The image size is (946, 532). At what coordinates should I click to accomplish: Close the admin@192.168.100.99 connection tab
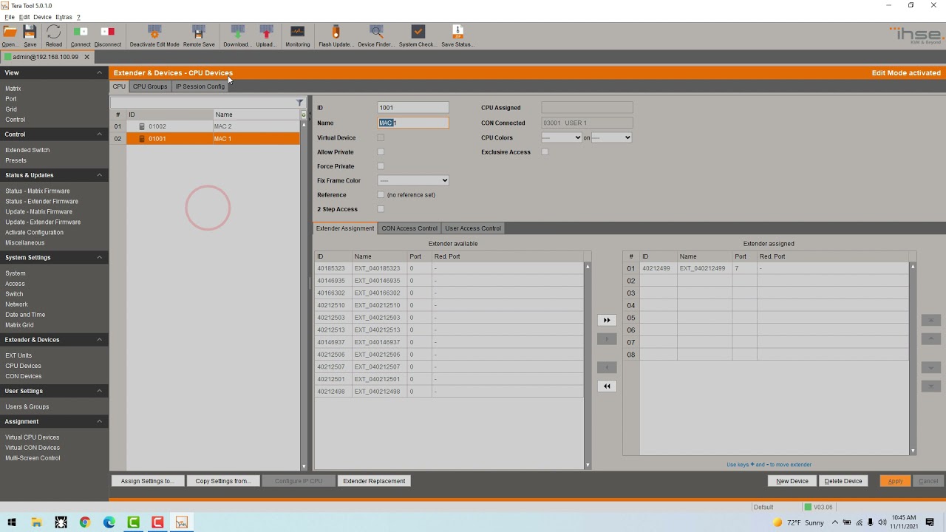point(86,57)
